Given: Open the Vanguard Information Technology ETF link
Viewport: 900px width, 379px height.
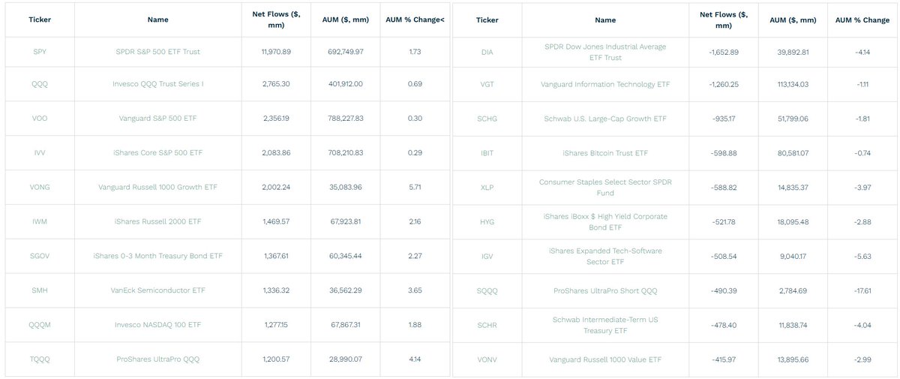Looking at the screenshot, I should tap(605, 84).
